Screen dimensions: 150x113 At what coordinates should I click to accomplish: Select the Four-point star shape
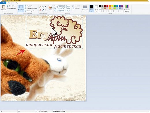point(57,10)
